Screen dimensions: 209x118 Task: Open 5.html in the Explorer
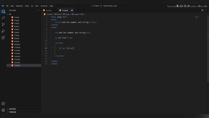[17, 29]
